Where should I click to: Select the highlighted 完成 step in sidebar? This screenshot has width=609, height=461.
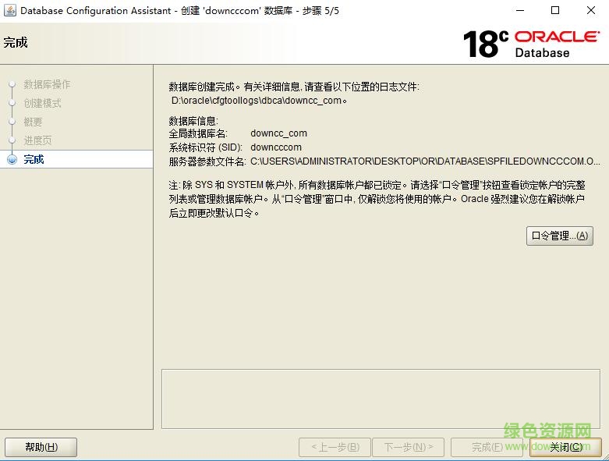tap(34, 159)
